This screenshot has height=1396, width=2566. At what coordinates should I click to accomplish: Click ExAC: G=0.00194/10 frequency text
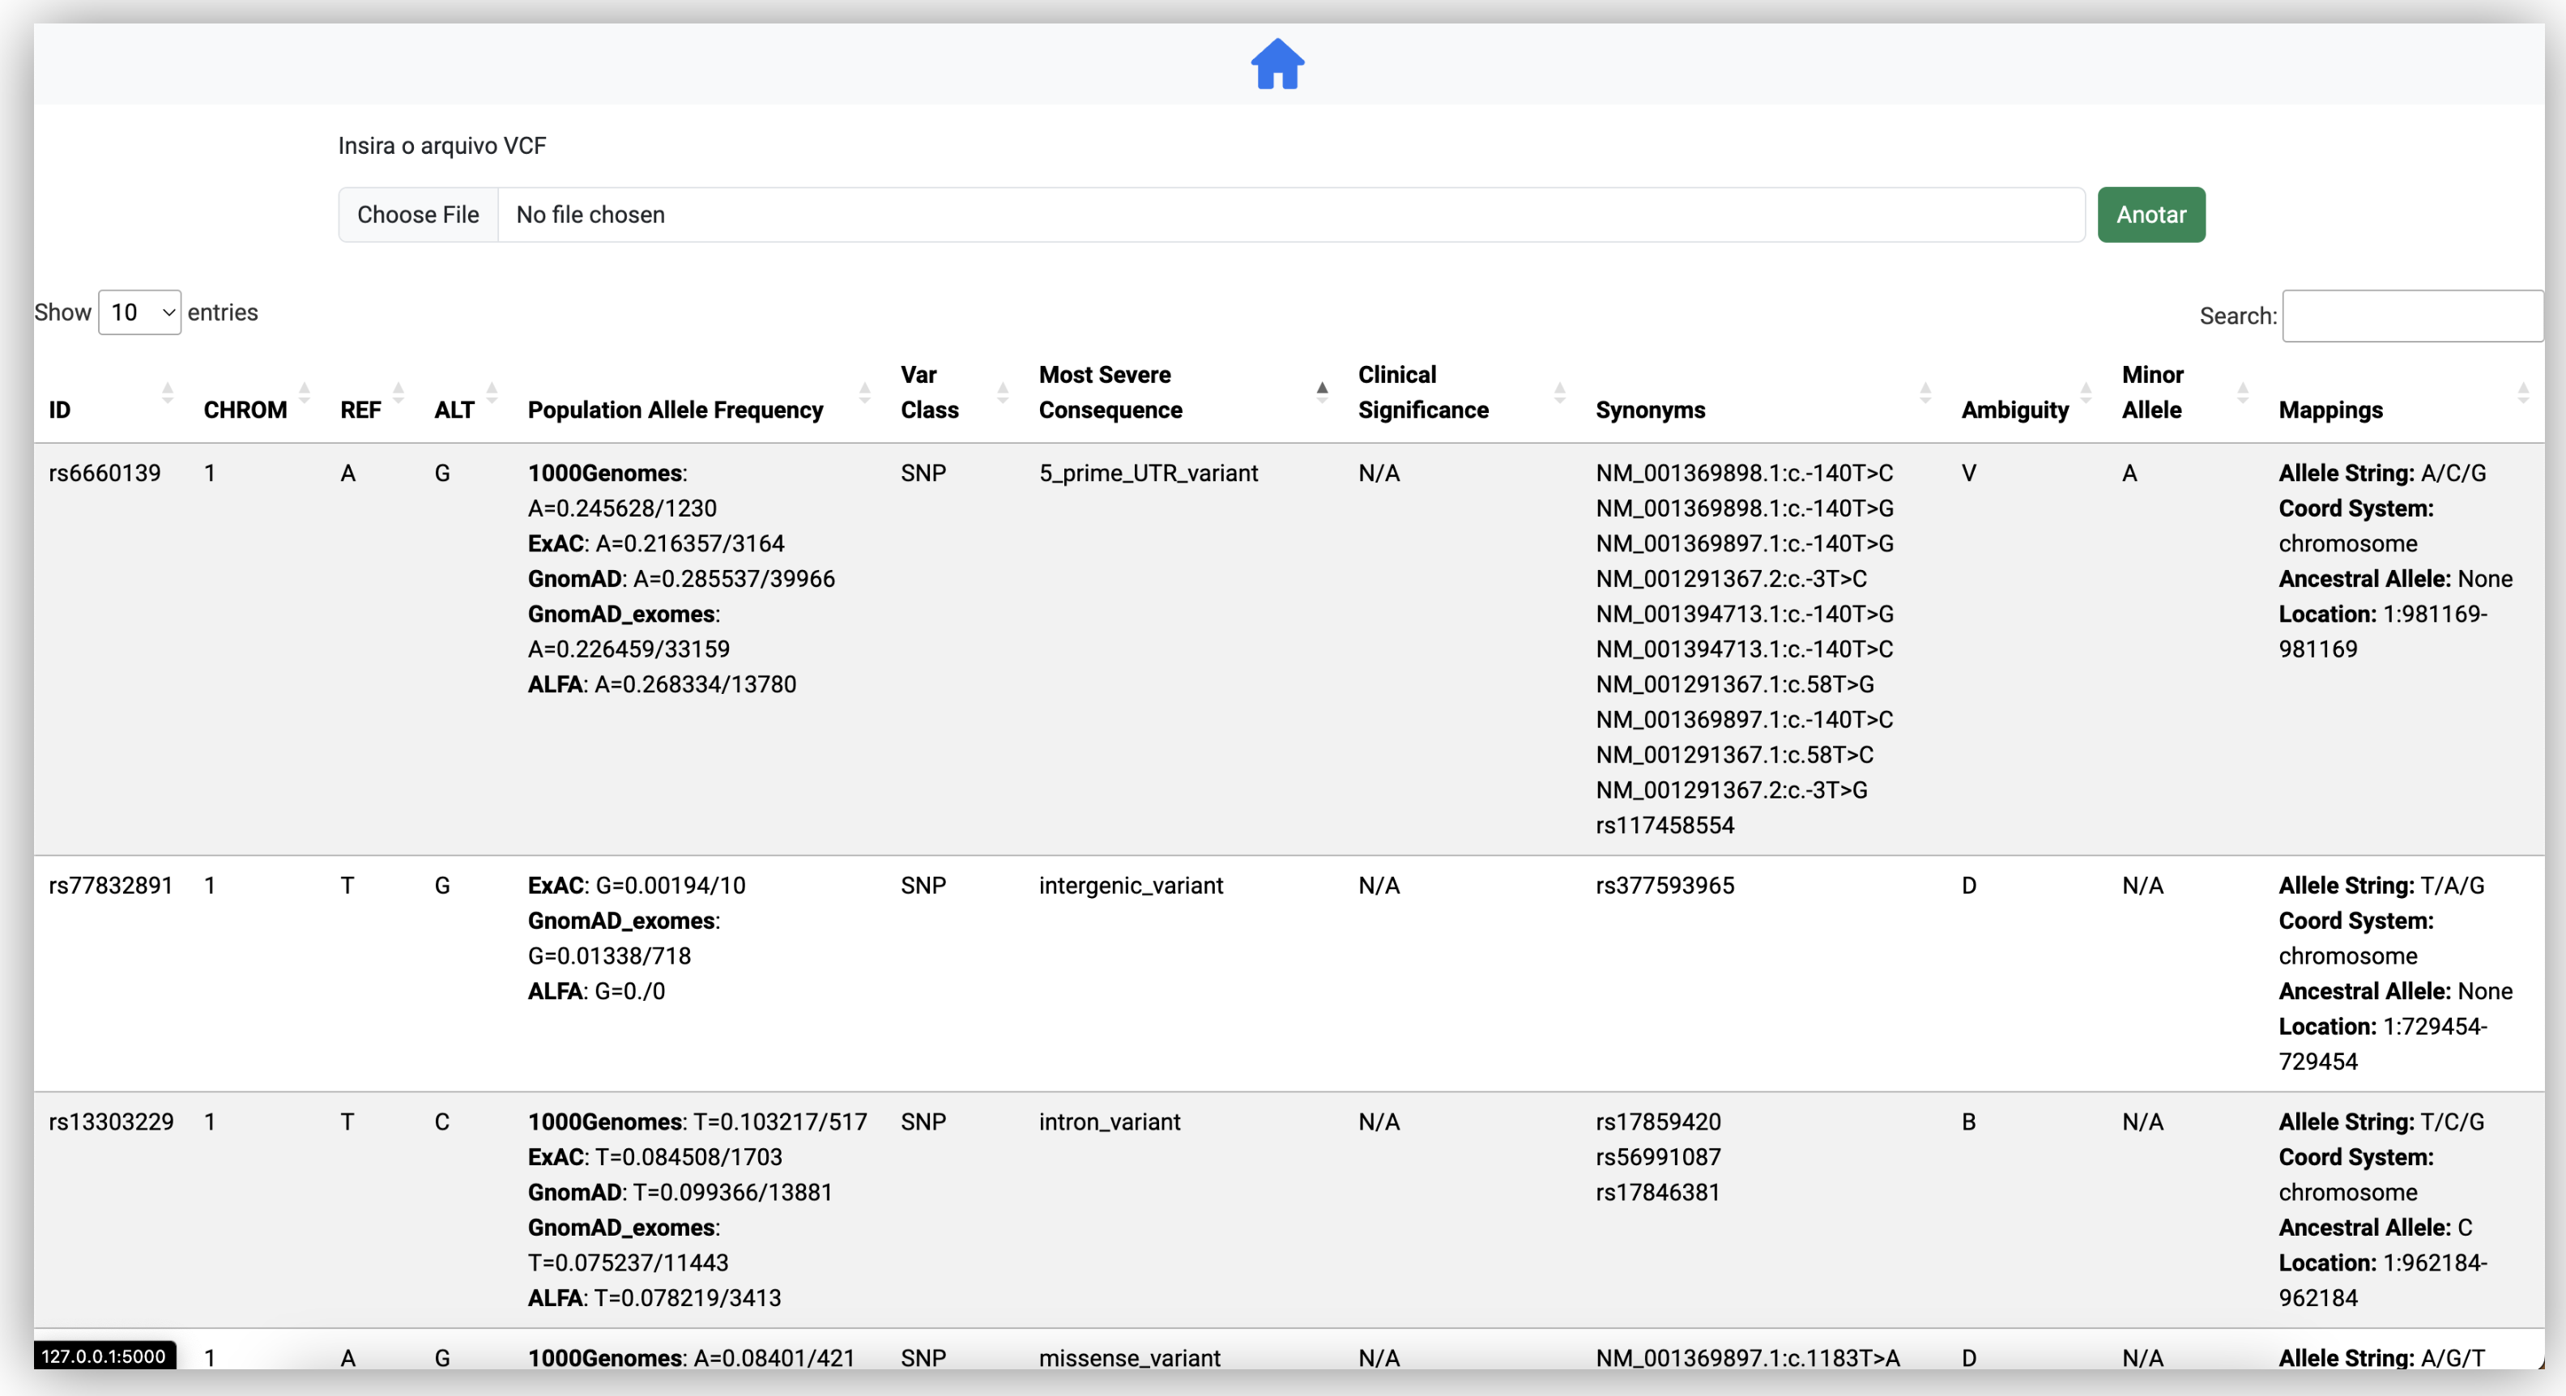pos(636,885)
